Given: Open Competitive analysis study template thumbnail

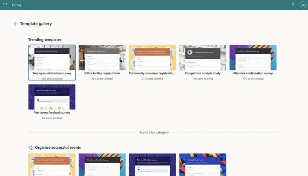Looking at the screenshot, I should (202, 57).
